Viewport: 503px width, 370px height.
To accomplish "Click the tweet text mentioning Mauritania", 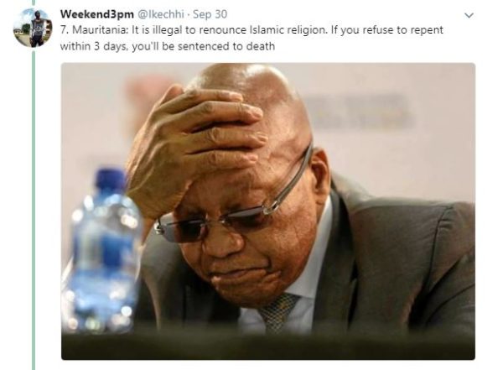I will coord(251,38).
